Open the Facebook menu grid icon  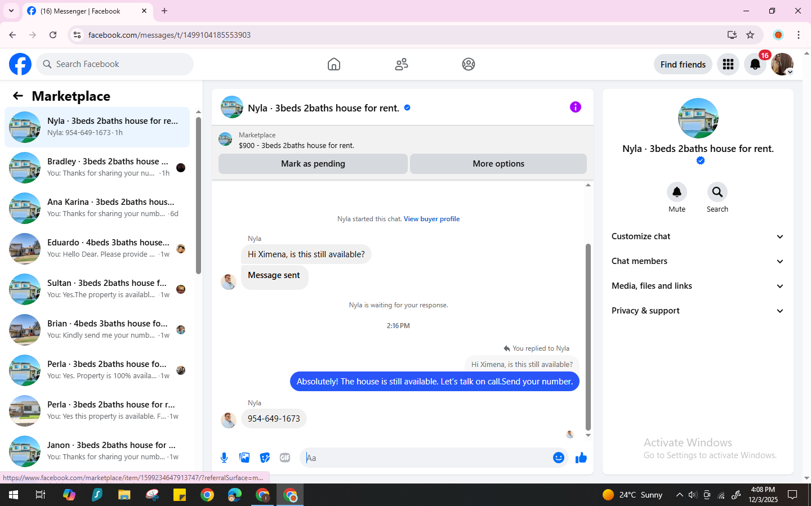[x=728, y=64]
